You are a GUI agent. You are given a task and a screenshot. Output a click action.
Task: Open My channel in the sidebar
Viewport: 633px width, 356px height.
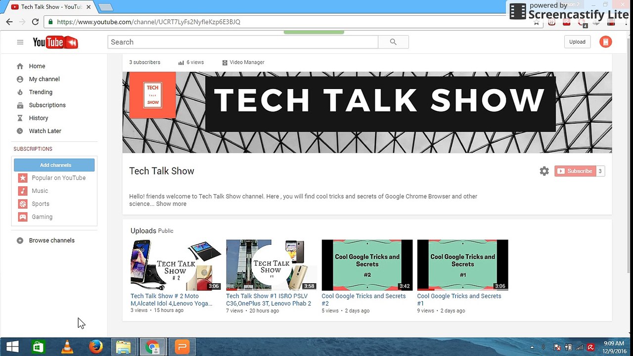coord(44,79)
